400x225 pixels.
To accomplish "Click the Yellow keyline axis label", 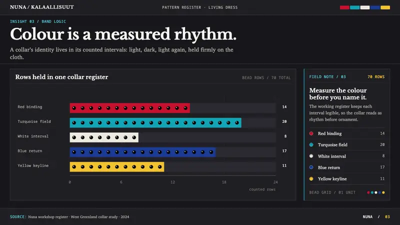I will click(33, 165).
